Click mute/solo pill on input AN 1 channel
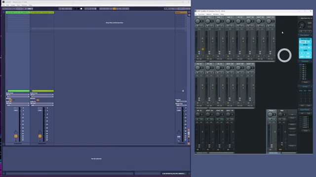Screen dimensions: 316x177 click(199, 26)
